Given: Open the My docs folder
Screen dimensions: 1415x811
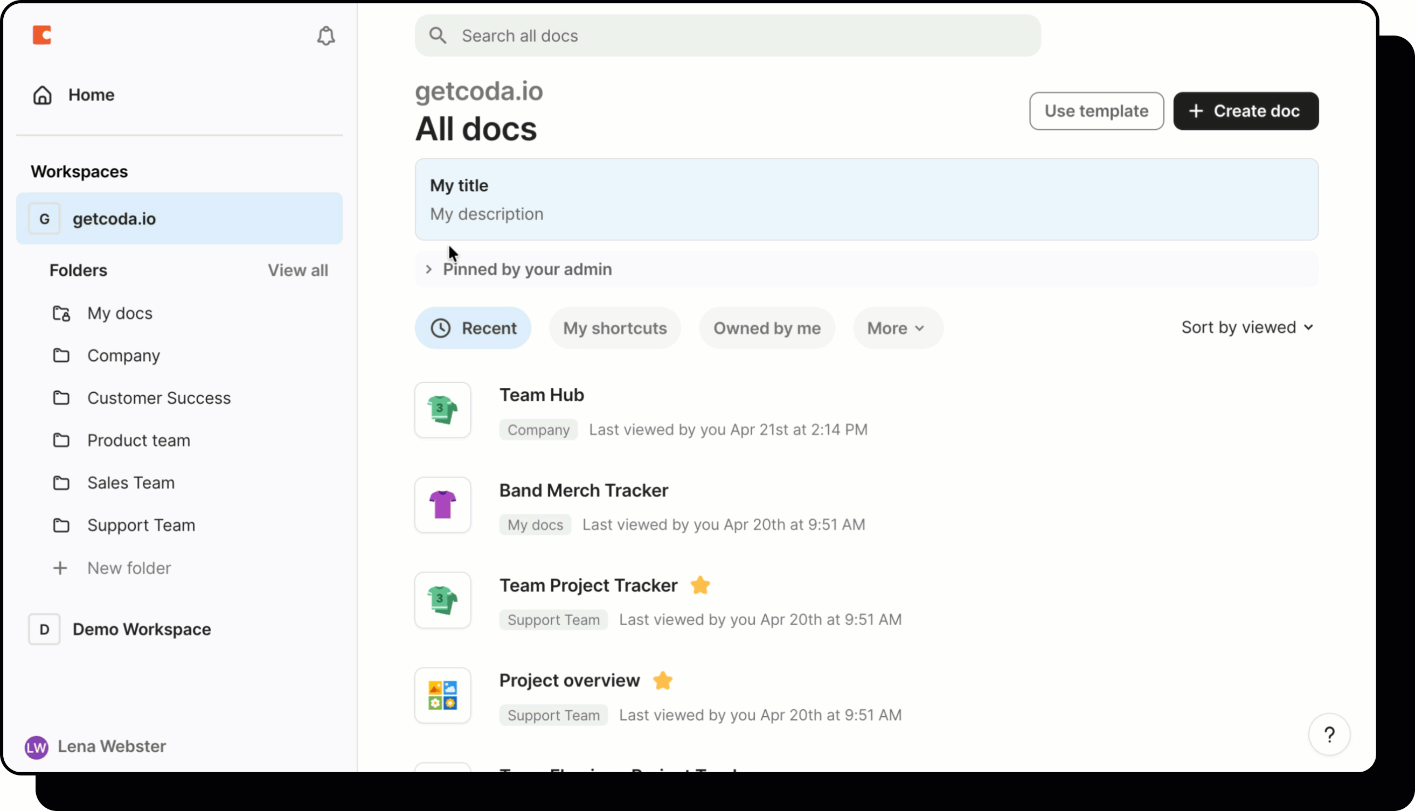Looking at the screenshot, I should (120, 313).
